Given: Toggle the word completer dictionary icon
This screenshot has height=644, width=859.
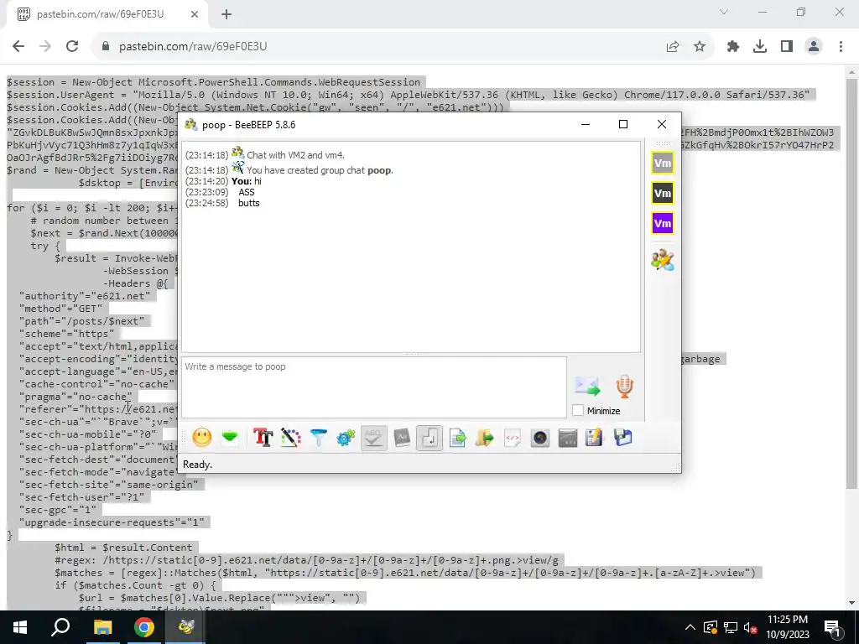Looking at the screenshot, I should [402, 438].
